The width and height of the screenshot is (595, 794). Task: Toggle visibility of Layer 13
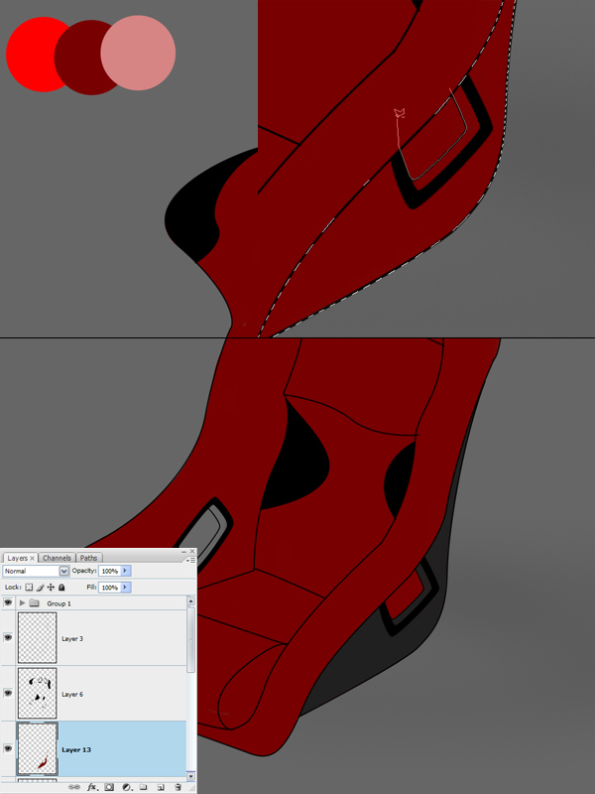pyautogui.click(x=8, y=748)
